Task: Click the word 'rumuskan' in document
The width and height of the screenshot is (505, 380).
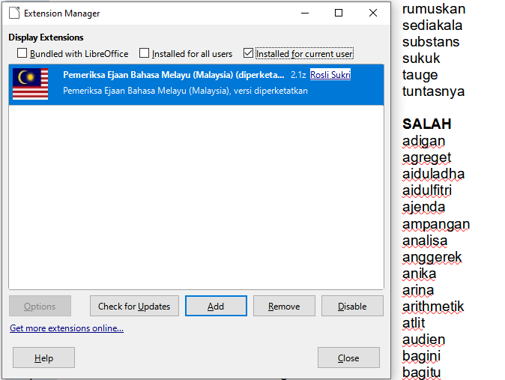Action: coord(434,9)
